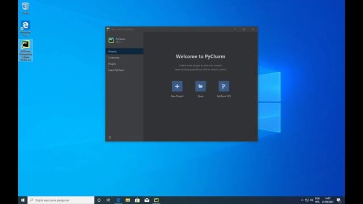363x204 pixels.
Task: Switch to the Customize tab
Action: pyautogui.click(x=125, y=58)
